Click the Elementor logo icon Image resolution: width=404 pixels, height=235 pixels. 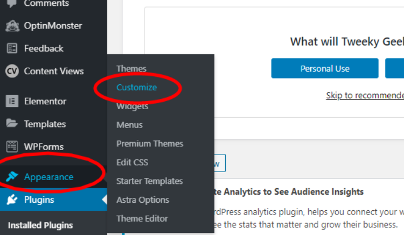12,101
